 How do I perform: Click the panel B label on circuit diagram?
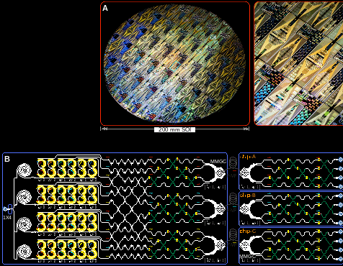point(7,159)
